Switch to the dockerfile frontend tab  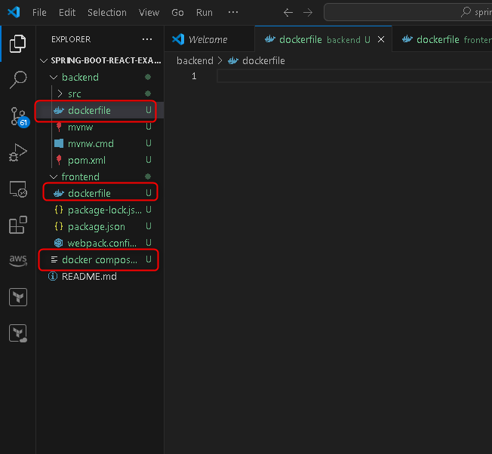click(x=441, y=39)
